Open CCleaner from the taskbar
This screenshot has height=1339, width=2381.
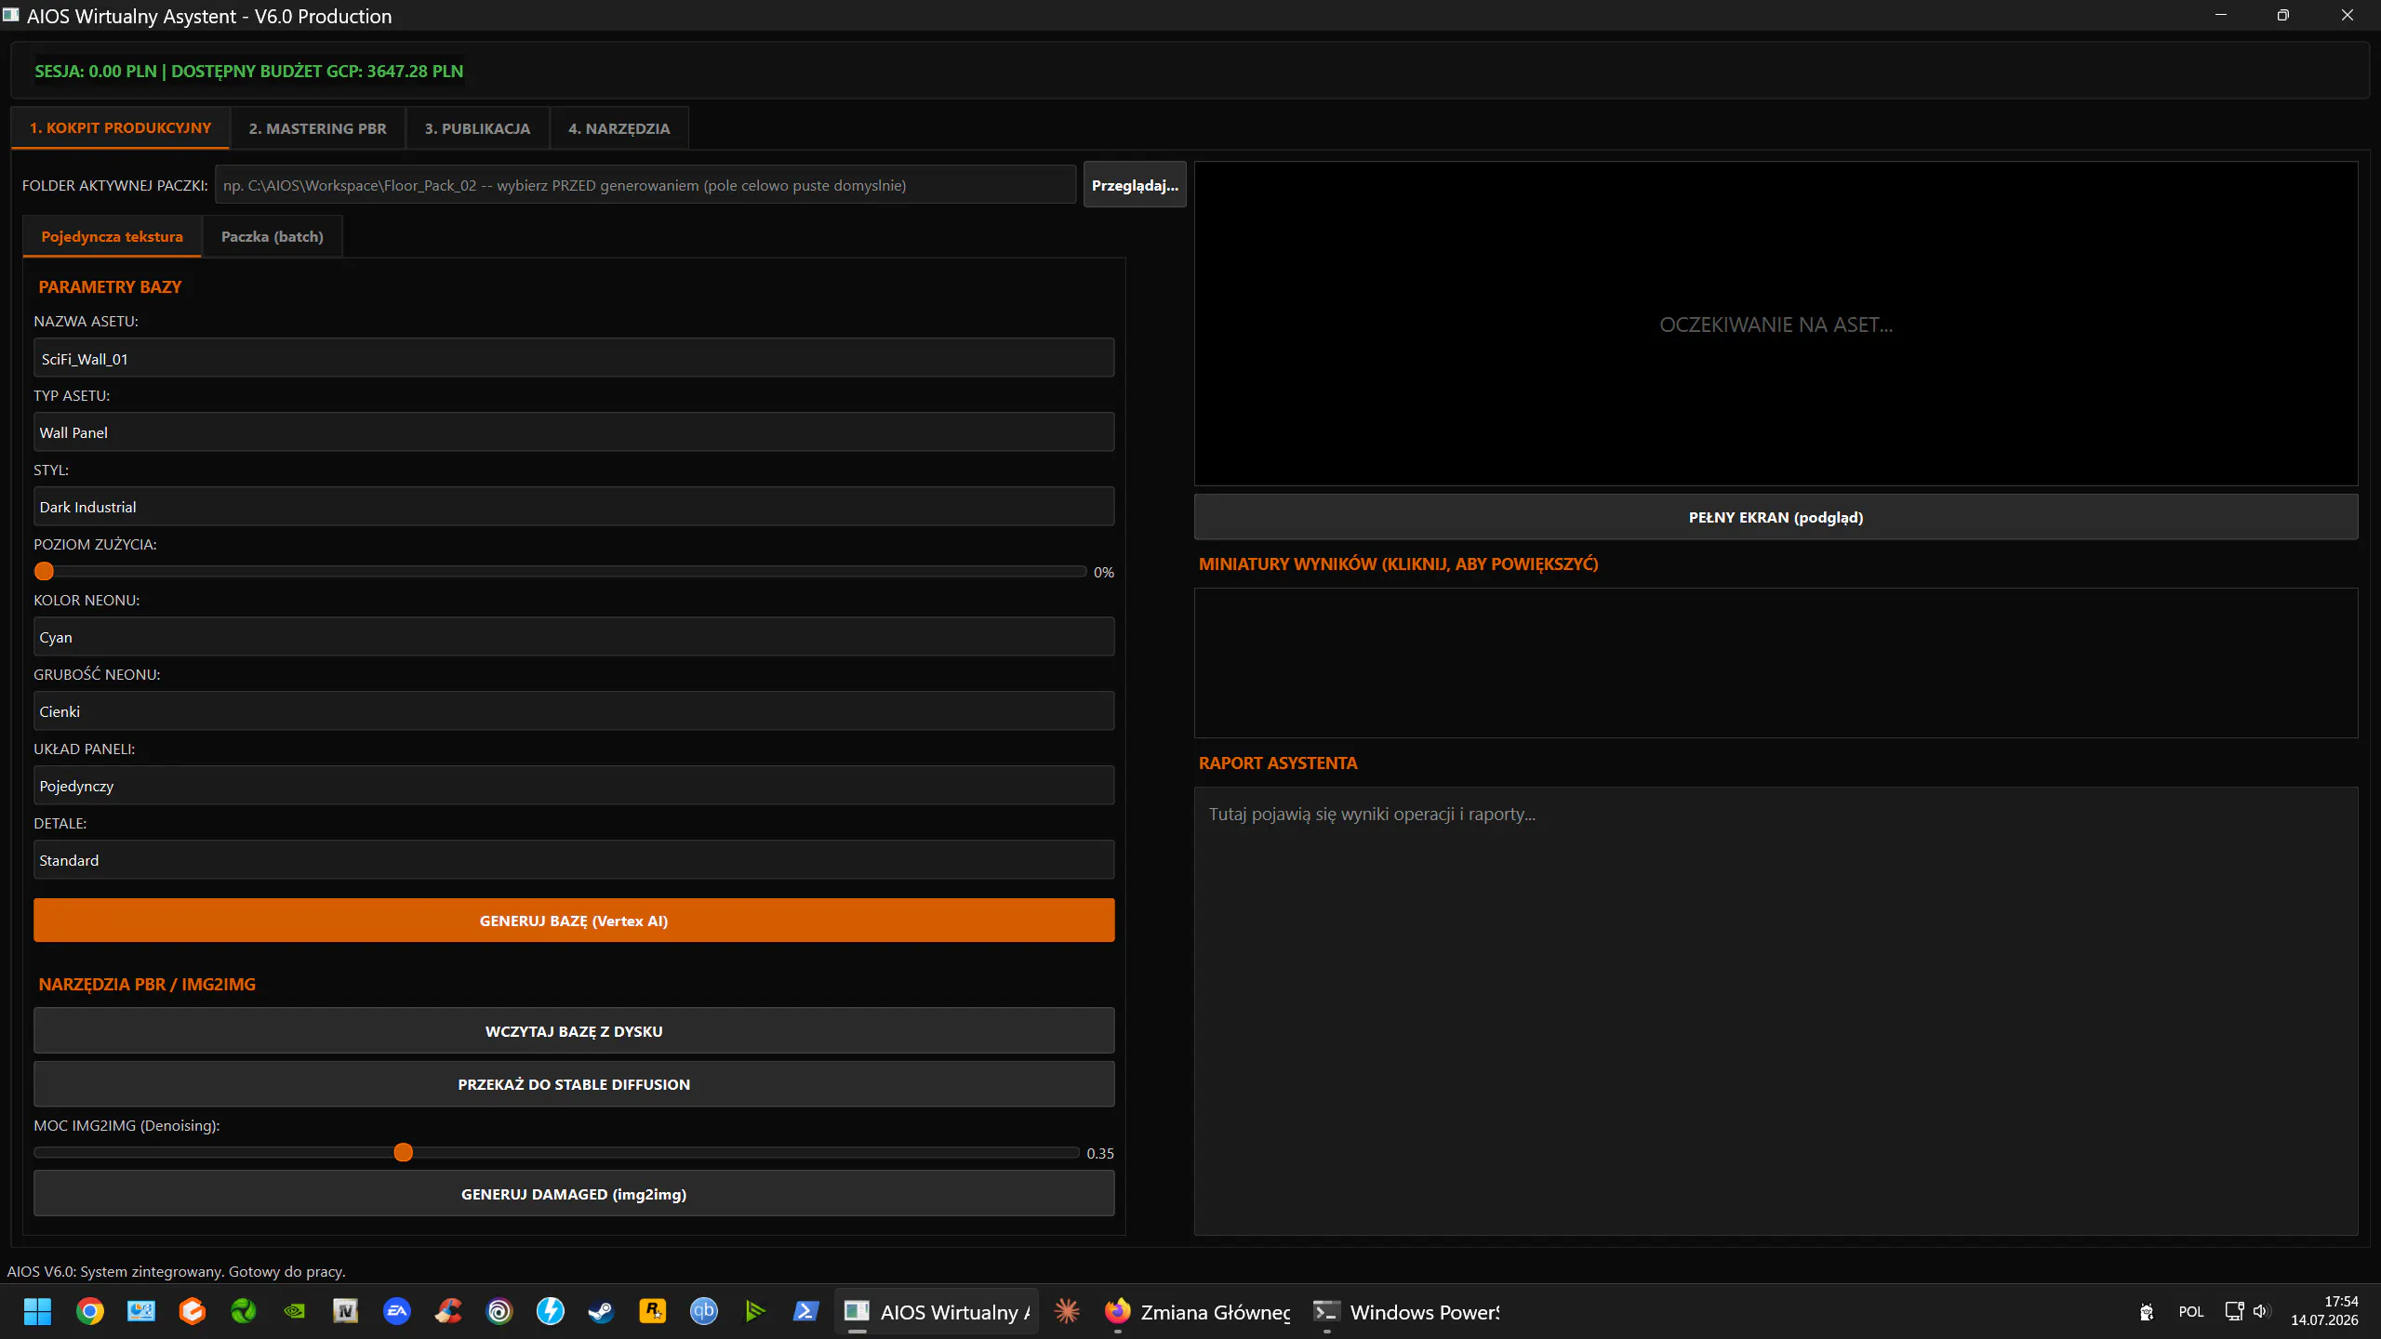tap(448, 1311)
